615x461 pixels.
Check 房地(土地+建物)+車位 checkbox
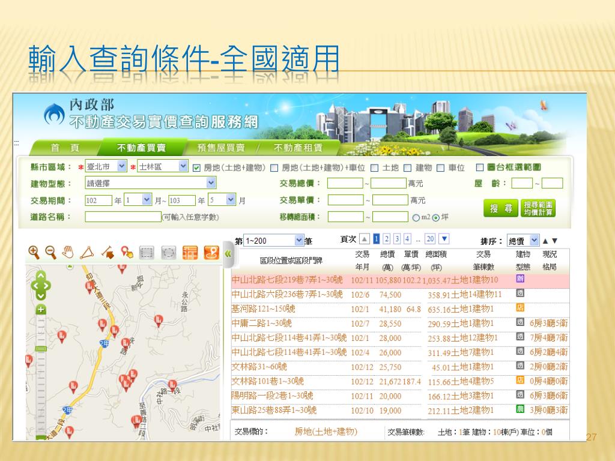(x=274, y=168)
